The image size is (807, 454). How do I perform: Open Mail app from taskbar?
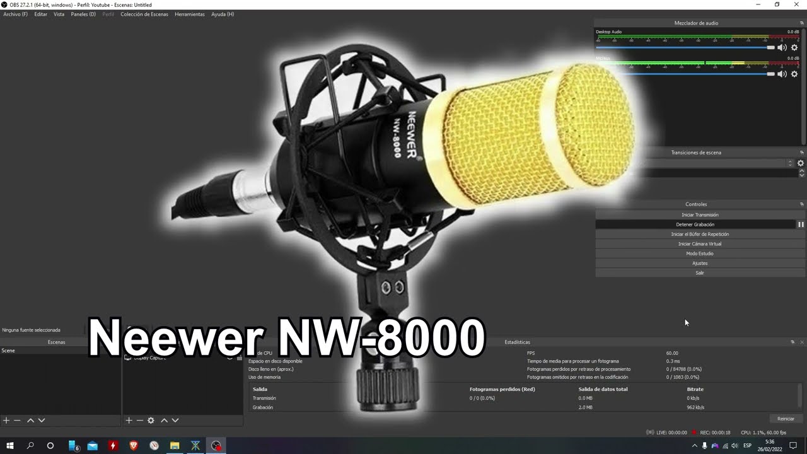click(93, 446)
